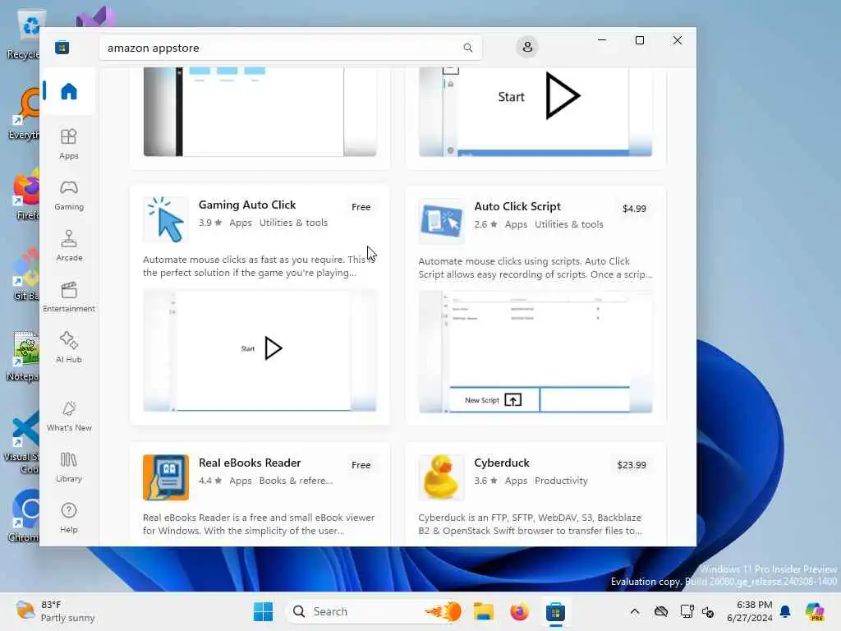Click the network display tray icon
Screen dimensions: 841x631
(687, 611)
